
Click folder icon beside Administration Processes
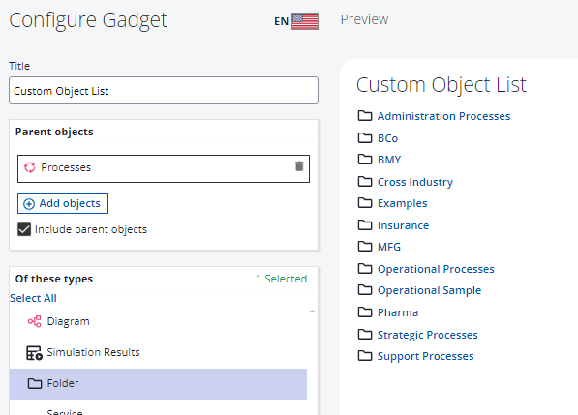pos(365,116)
